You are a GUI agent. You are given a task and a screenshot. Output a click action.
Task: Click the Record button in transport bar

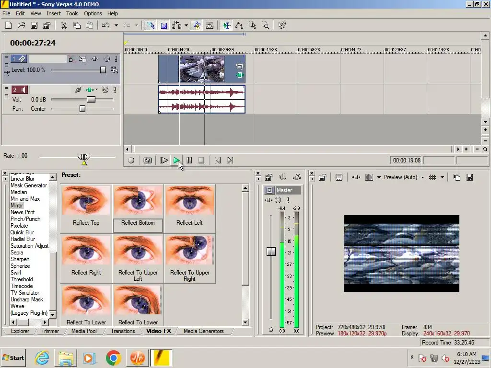131,160
